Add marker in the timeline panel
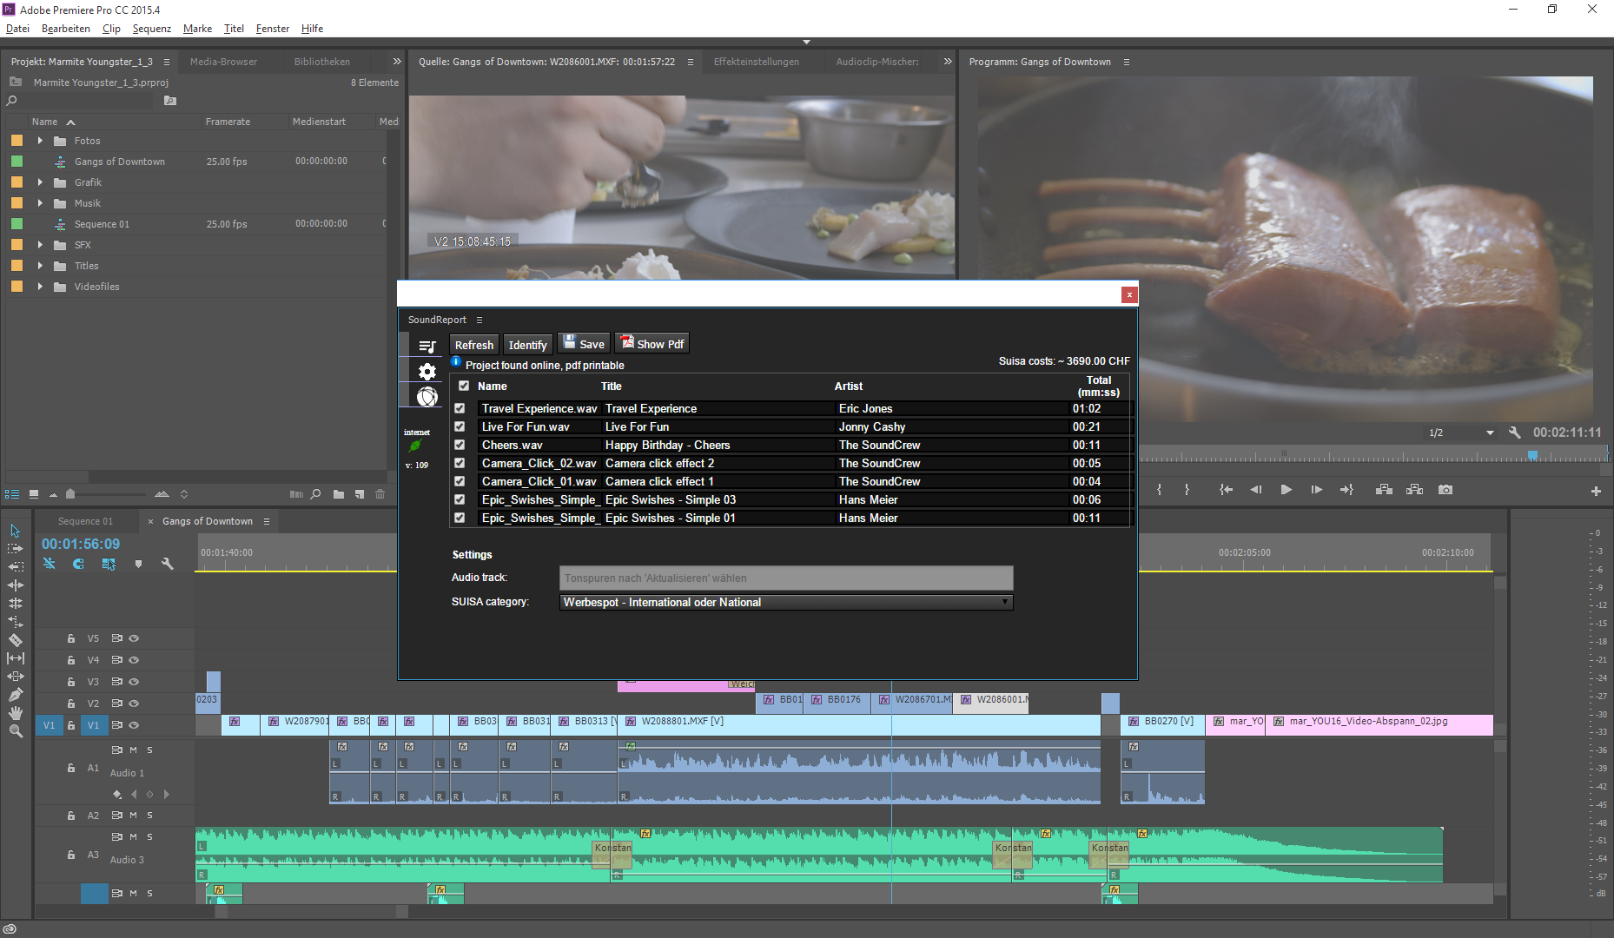 (x=138, y=564)
